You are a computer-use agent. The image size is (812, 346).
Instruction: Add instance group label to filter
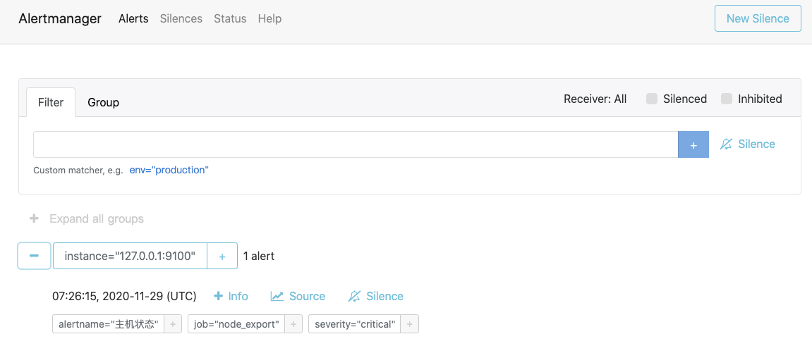(222, 257)
